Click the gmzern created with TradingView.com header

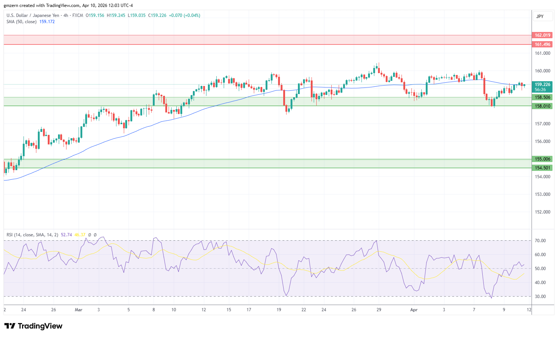click(x=68, y=6)
